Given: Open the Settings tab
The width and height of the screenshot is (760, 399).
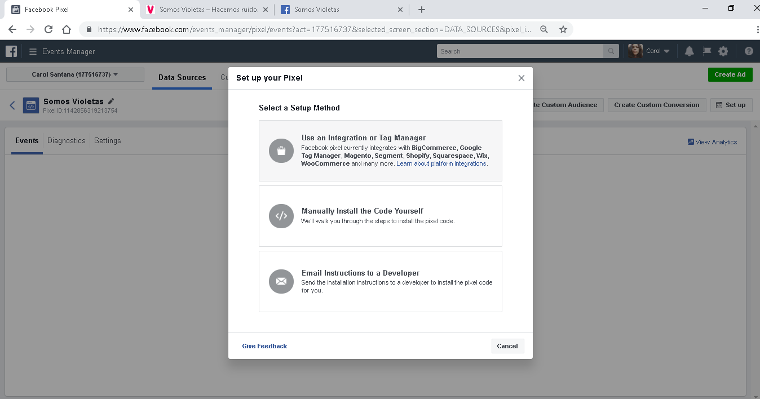Looking at the screenshot, I should click(x=108, y=141).
